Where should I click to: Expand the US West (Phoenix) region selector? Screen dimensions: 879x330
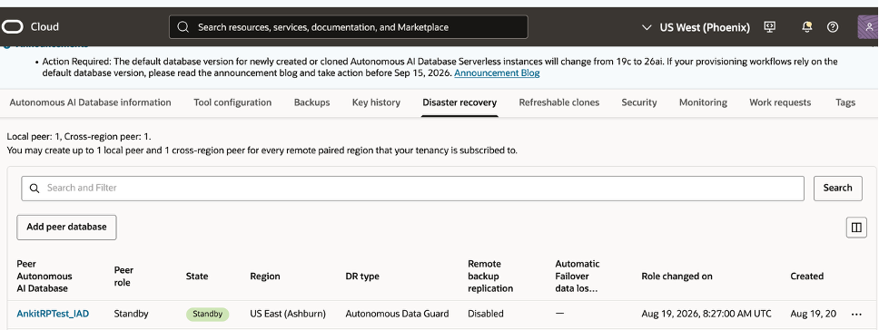(696, 27)
